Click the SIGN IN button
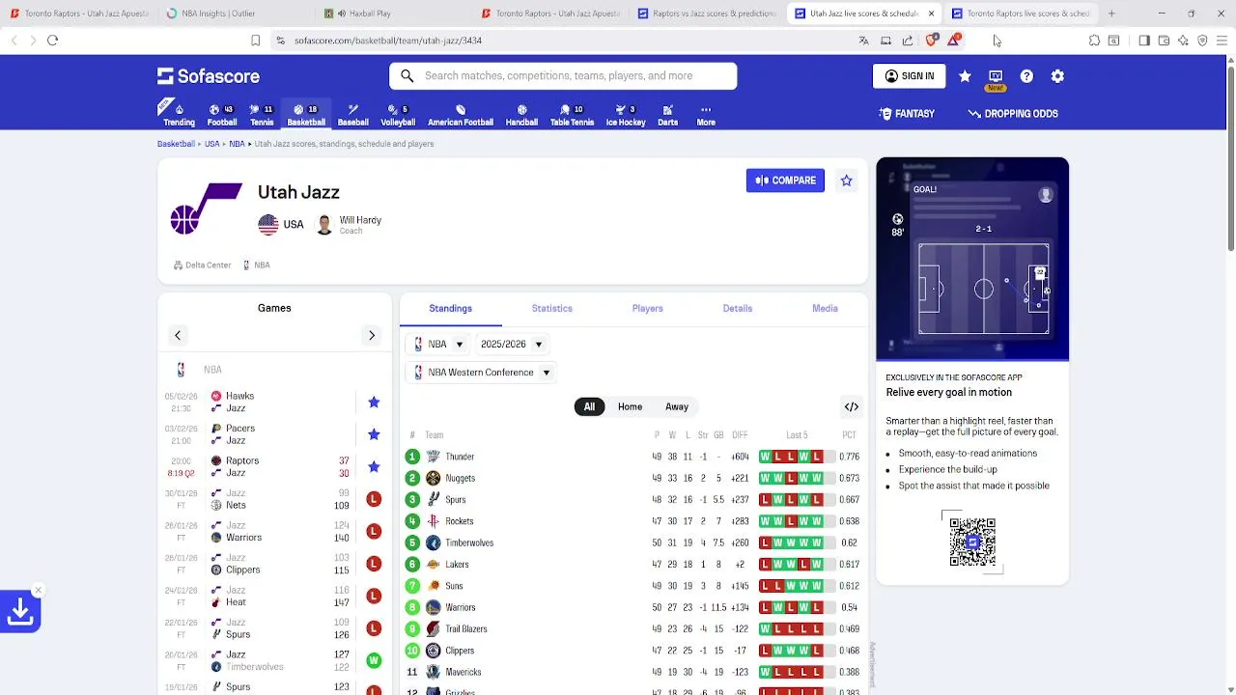The image size is (1236, 695). click(909, 76)
